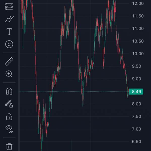Click the 10.50 price axis label
Image resolution: width=151 pixels, height=151 pixels.
coord(138,41)
